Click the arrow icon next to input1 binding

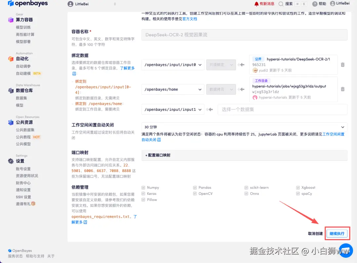(210, 110)
